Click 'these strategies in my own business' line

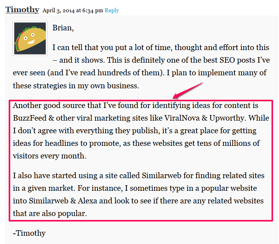[x=76, y=86]
